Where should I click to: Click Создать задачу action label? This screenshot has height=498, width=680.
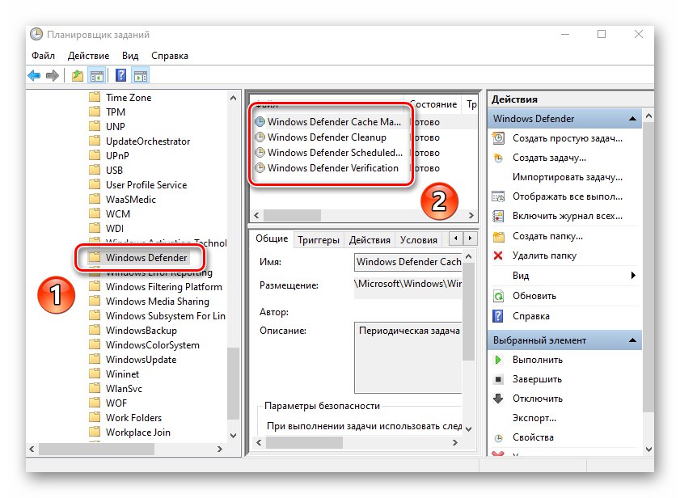[550, 158]
